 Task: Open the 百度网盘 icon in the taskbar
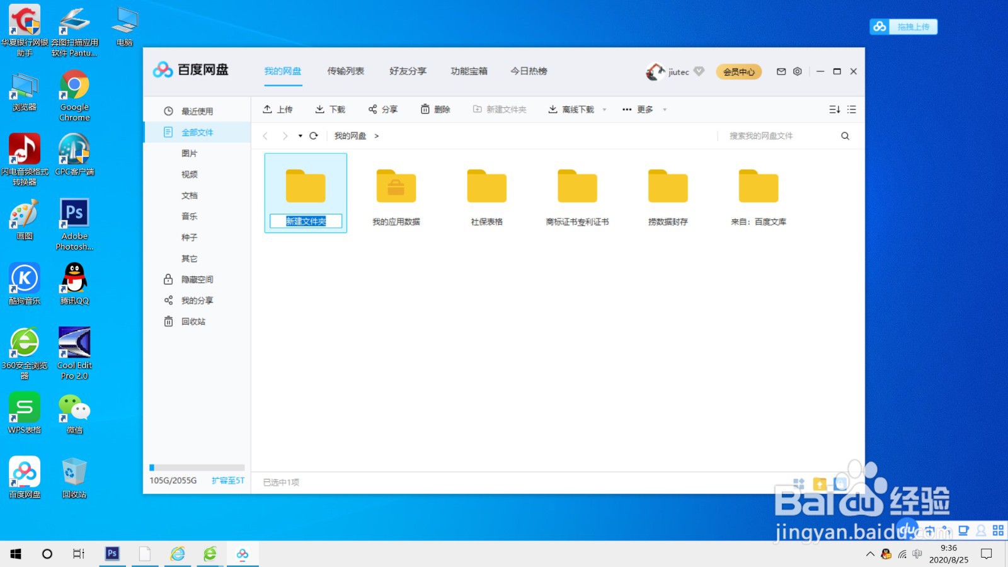pos(243,554)
